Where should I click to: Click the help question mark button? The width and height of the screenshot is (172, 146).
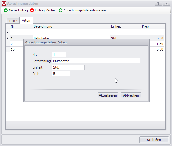(158, 4)
